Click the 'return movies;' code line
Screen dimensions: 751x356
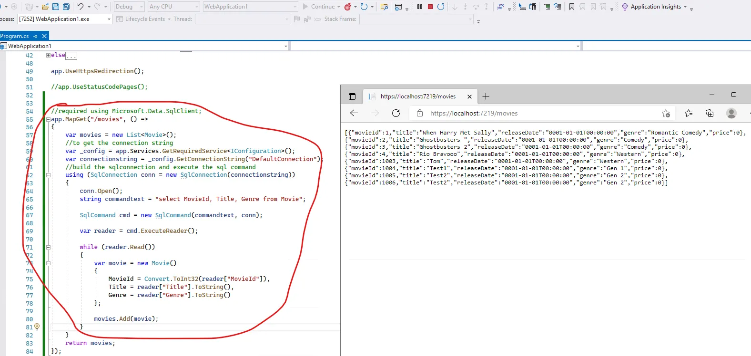(x=90, y=343)
